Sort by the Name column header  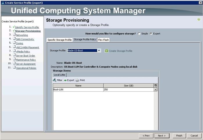click(78, 86)
